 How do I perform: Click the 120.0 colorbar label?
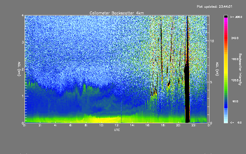coord(235,80)
